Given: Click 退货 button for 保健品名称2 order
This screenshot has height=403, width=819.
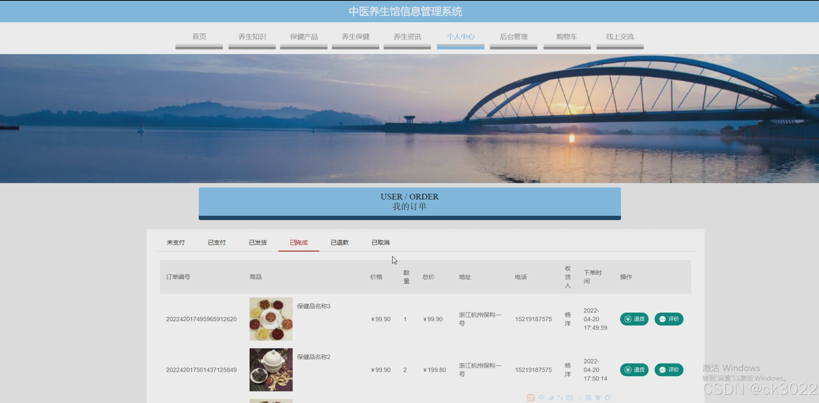Looking at the screenshot, I should pos(634,370).
